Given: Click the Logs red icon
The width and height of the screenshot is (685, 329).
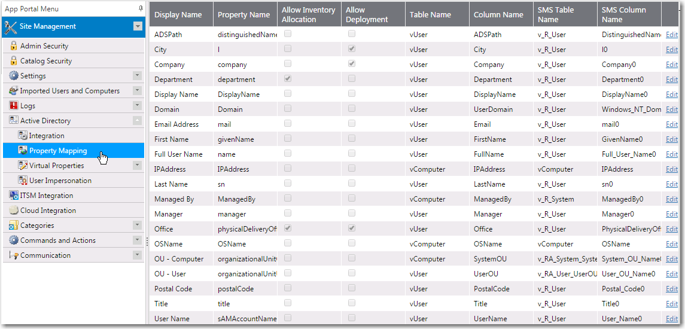Looking at the screenshot, I should pos(14,106).
